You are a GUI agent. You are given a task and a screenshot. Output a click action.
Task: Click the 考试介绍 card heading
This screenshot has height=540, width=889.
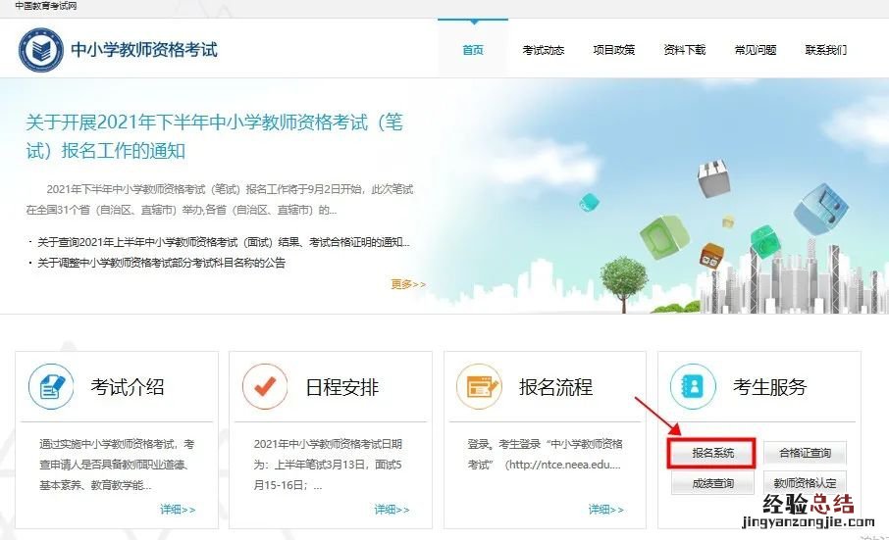click(128, 387)
